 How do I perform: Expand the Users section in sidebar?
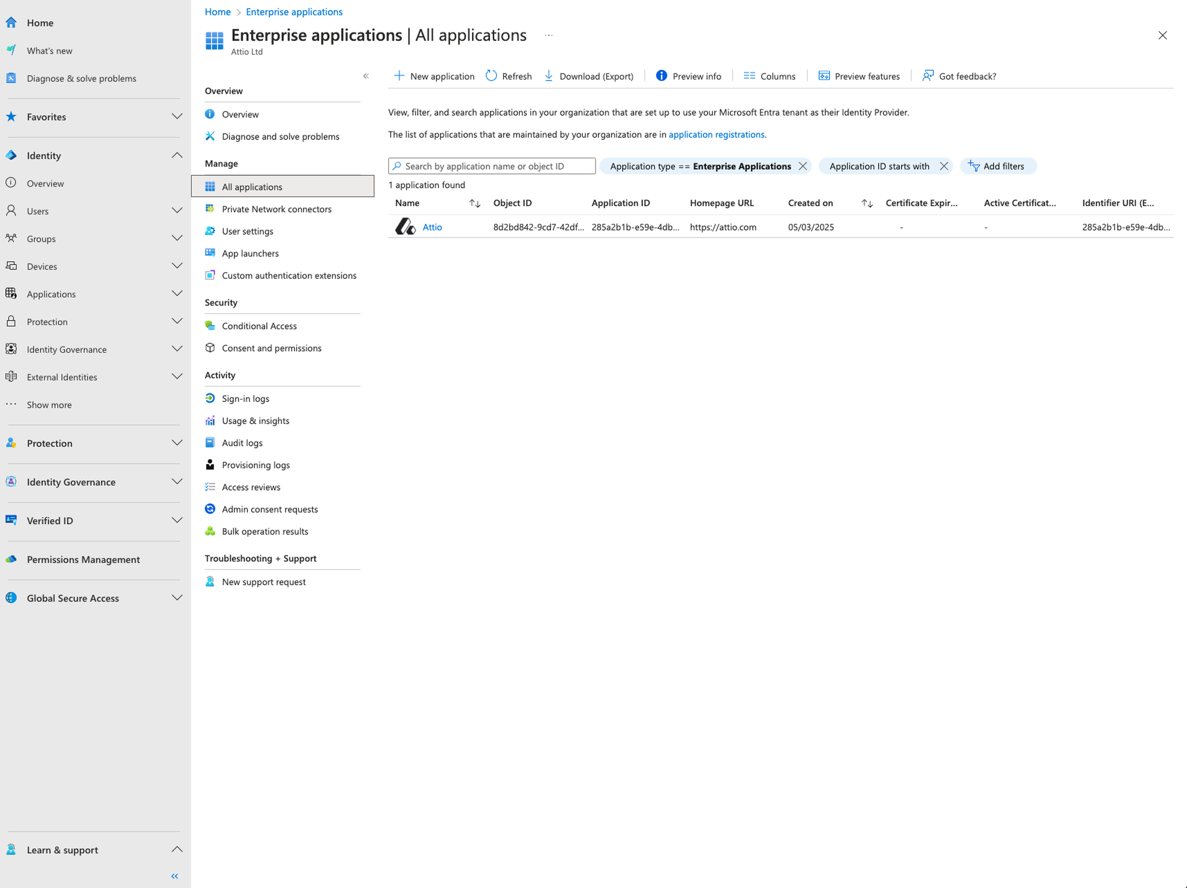tap(177, 211)
